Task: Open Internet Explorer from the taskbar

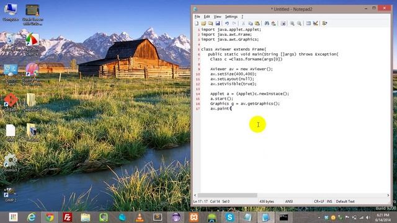Action: click(31, 217)
